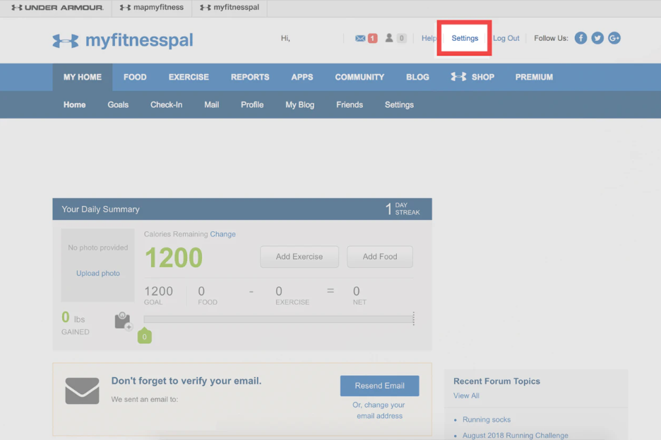Click the myfitnesspal logo icon
The height and width of the screenshot is (440, 661).
tap(66, 41)
